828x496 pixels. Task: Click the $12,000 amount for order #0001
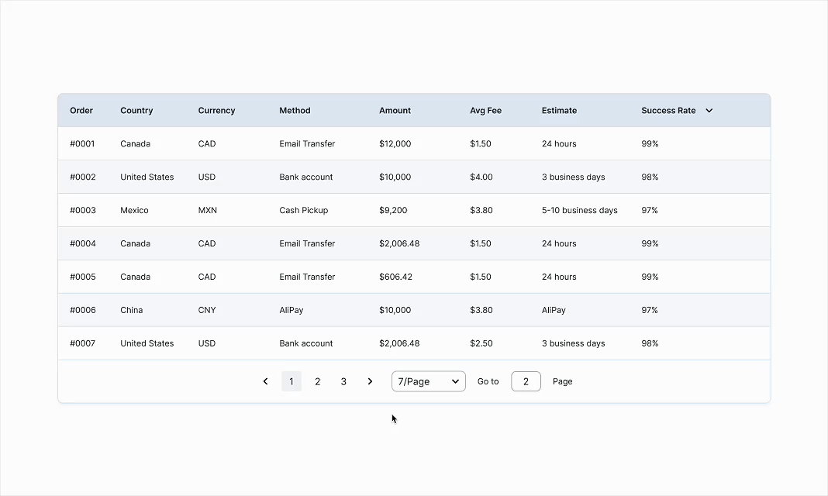pyautogui.click(x=395, y=143)
